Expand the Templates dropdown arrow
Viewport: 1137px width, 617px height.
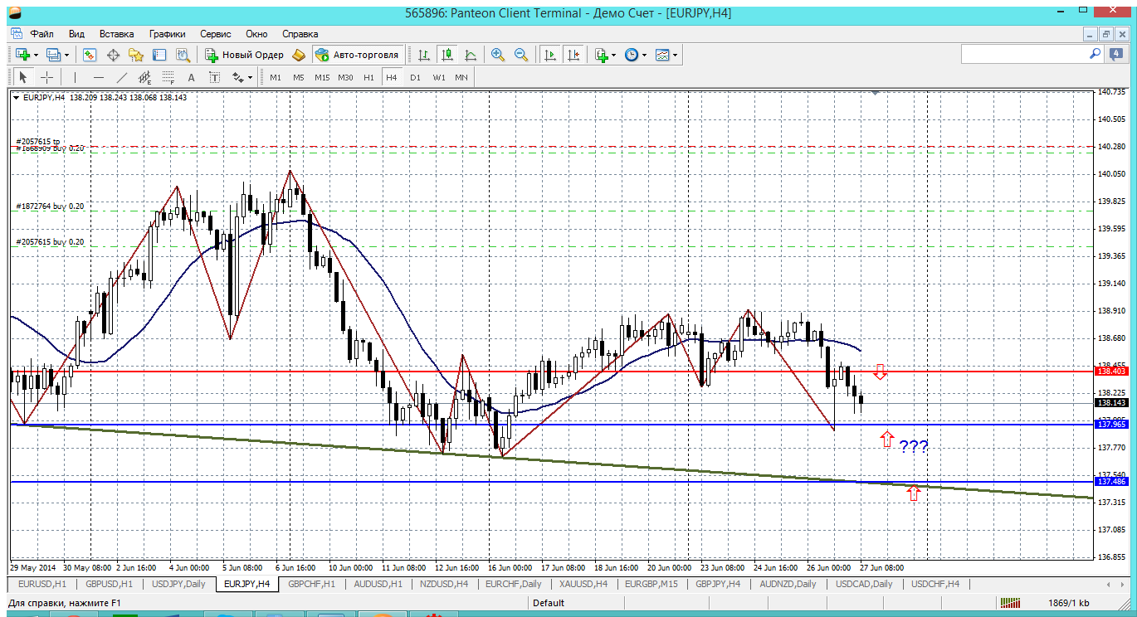coord(675,55)
